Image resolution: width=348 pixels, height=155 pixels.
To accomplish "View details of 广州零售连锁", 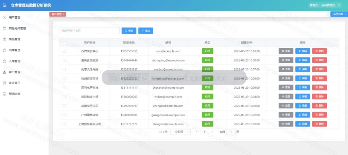I will [x=286, y=115].
